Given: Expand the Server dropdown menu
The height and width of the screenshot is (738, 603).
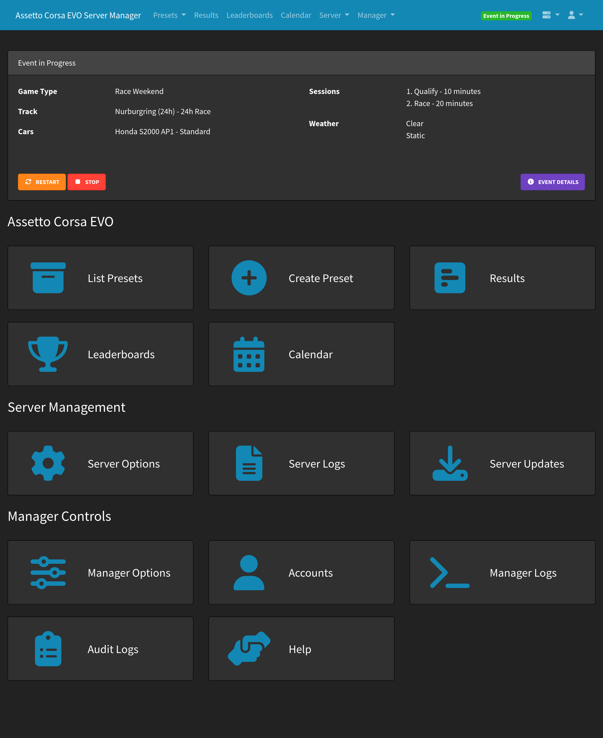Looking at the screenshot, I should point(334,15).
